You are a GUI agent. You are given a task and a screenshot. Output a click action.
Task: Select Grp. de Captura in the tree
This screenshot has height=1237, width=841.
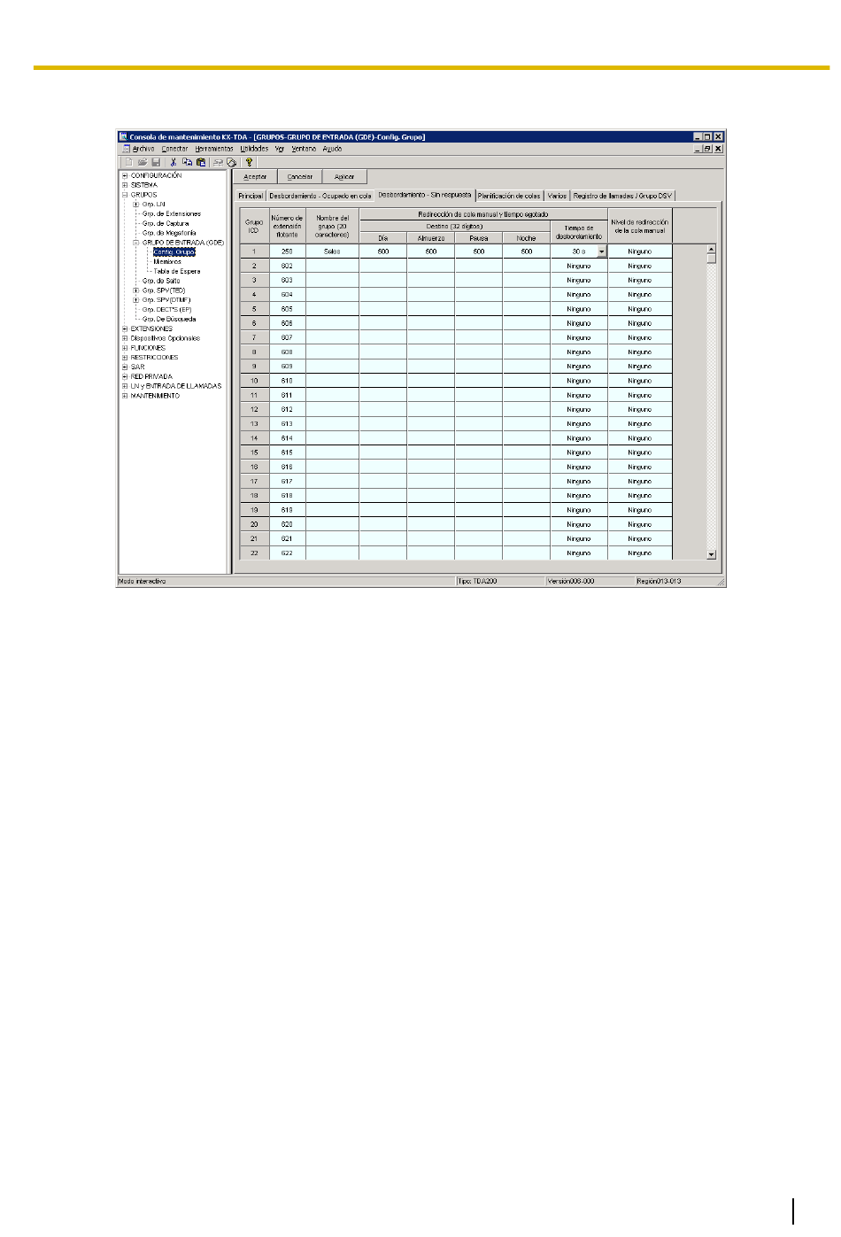pyautogui.click(x=166, y=224)
